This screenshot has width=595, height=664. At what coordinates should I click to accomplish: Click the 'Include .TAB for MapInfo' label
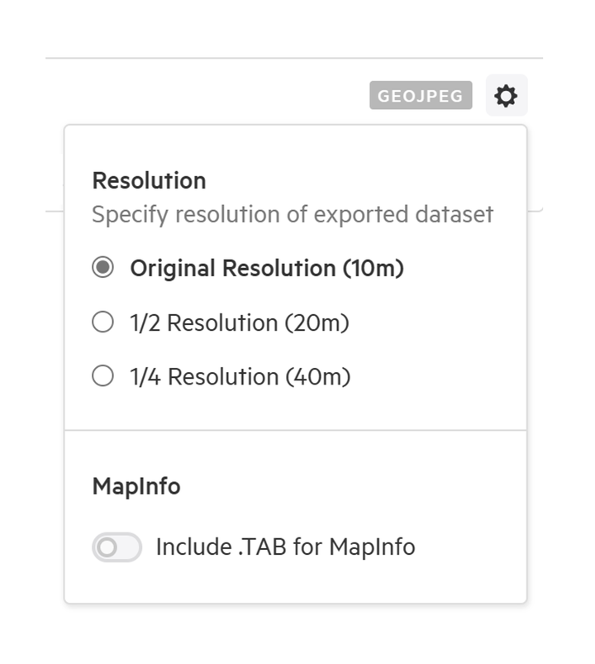coord(286,547)
